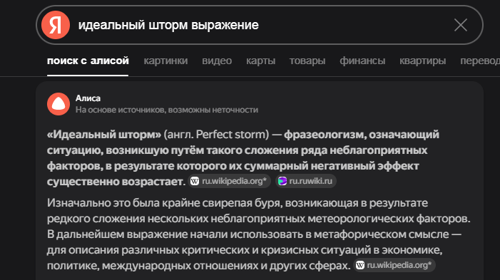Image resolution: width=500 pixels, height=280 pixels.
Task: Open the перевод tab
Action: tap(480, 61)
